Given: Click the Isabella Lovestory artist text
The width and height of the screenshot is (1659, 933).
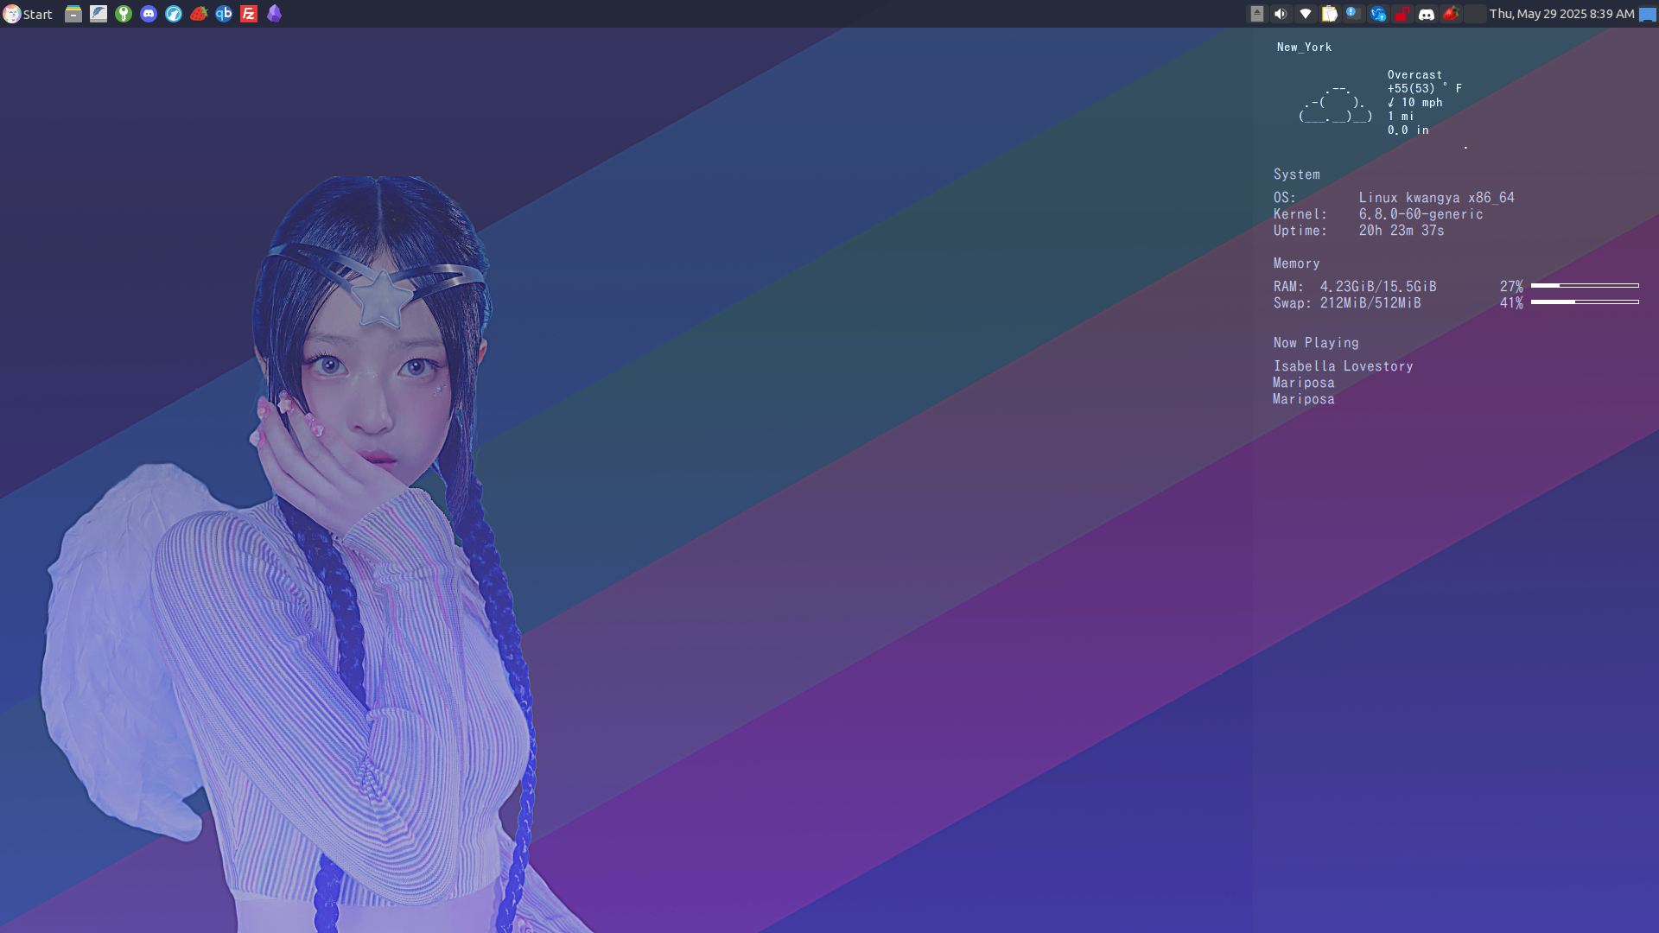Looking at the screenshot, I should (x=1343, y=366).
